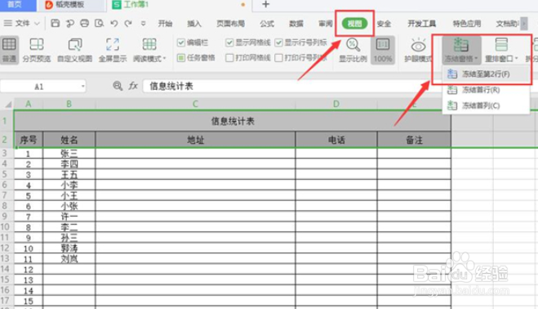Open the 审阅 review tab
The width and height of the screenshot is (538, 309).
[x=325, y=24]
